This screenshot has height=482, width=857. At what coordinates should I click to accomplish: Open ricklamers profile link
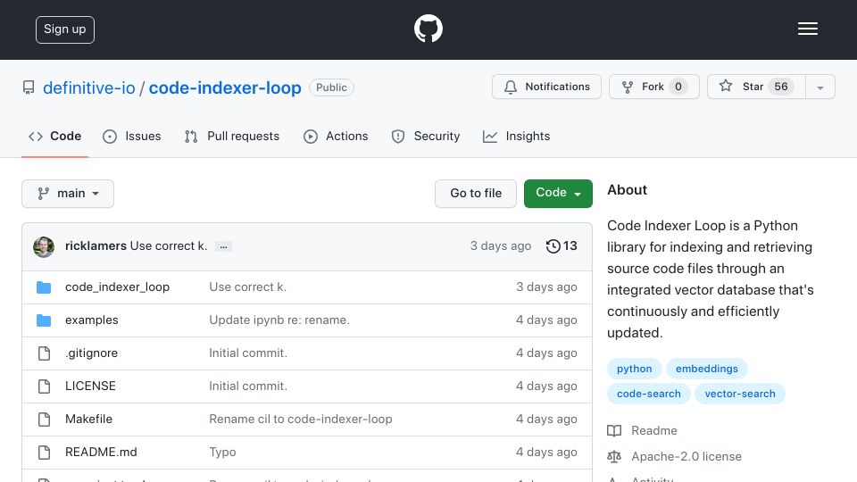tap(96, 246)
